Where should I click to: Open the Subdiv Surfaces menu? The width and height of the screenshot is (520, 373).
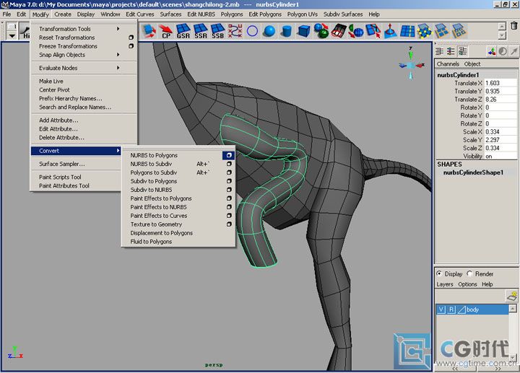coord(343,14)
